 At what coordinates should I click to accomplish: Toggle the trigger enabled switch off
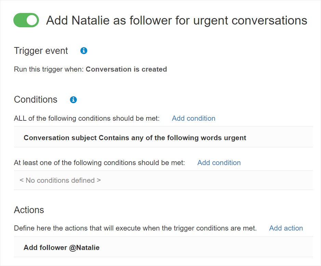click(26, 20)
